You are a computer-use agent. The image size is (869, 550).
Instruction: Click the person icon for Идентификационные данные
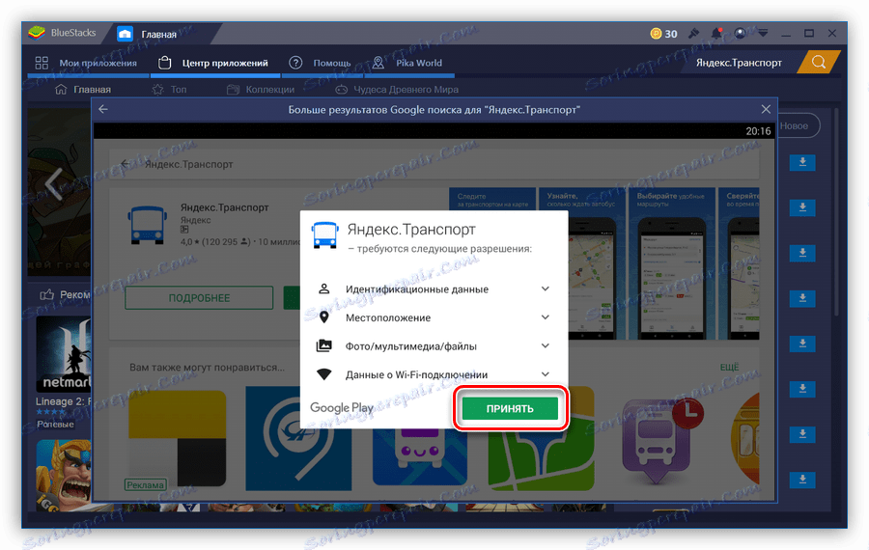click(x=324, y=289)
